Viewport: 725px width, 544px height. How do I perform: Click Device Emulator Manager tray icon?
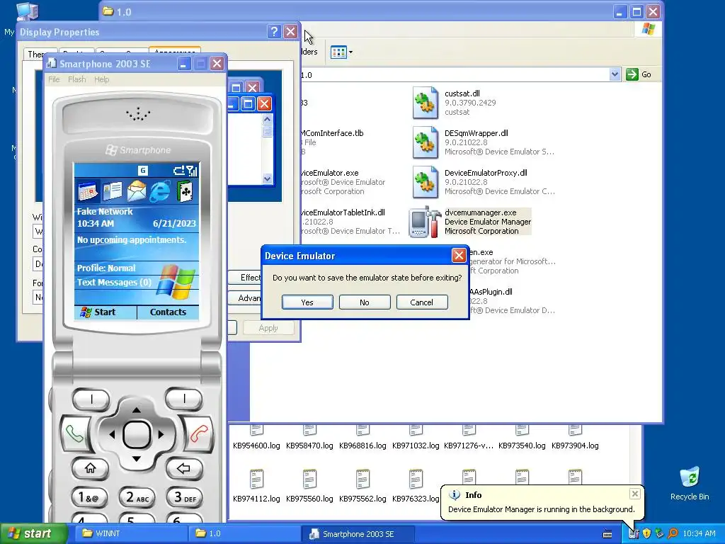point(634,534)
